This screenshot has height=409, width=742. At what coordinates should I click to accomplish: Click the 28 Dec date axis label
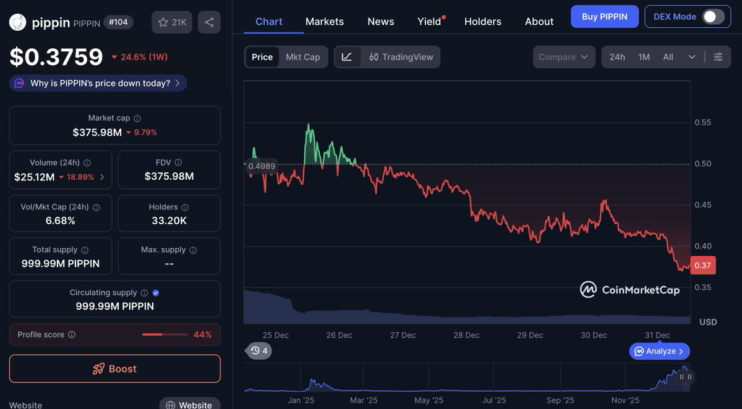(467, 335)
